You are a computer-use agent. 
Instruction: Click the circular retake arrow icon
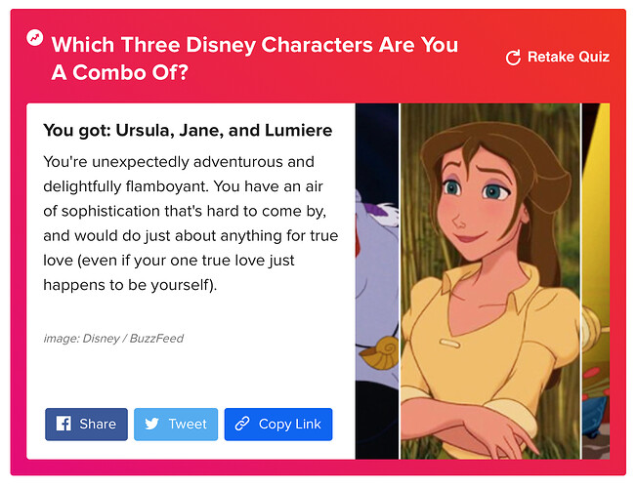(x=513, y=58)
